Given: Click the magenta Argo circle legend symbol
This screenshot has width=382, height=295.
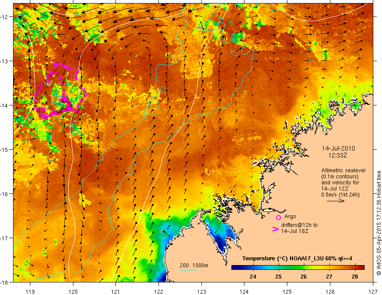Looking at the screenshot, I should pos(278,217).
